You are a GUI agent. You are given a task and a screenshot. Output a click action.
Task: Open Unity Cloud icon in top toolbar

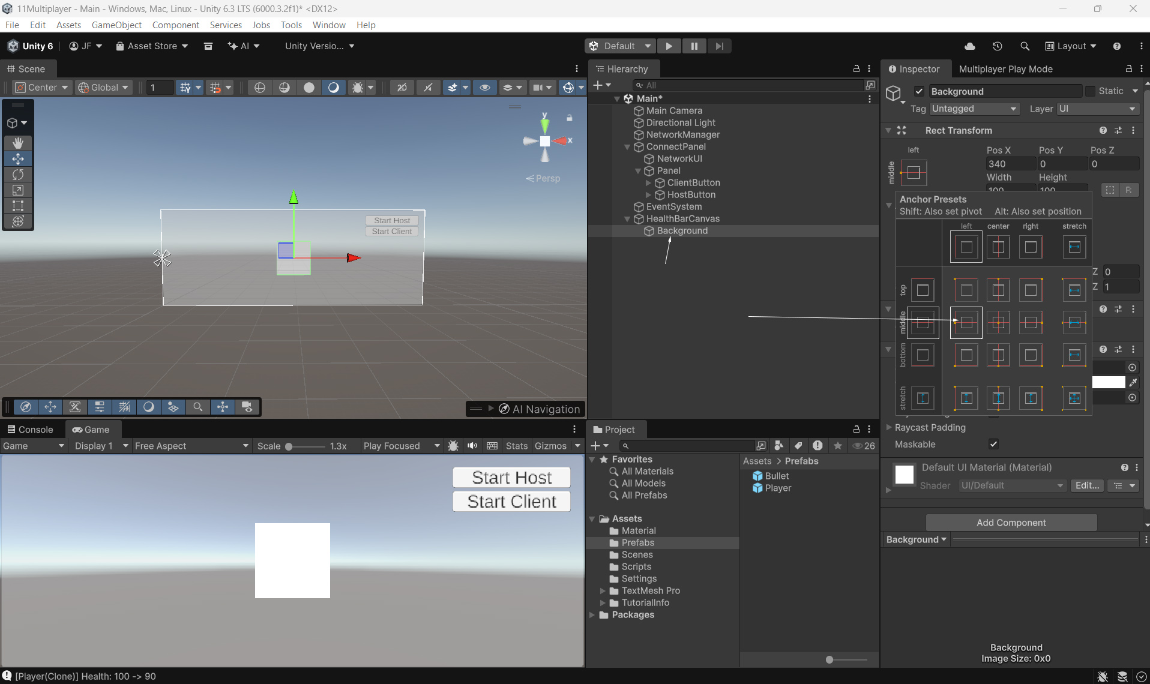tap(969, 46)
